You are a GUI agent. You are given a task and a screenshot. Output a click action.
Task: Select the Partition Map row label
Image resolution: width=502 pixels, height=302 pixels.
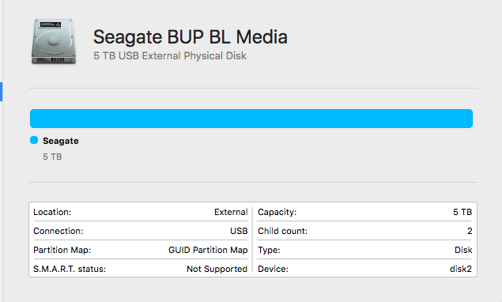pyautogui.click(x=62, y=250)
